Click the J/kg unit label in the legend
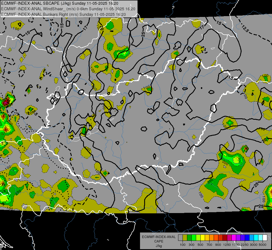 (159, 246)
